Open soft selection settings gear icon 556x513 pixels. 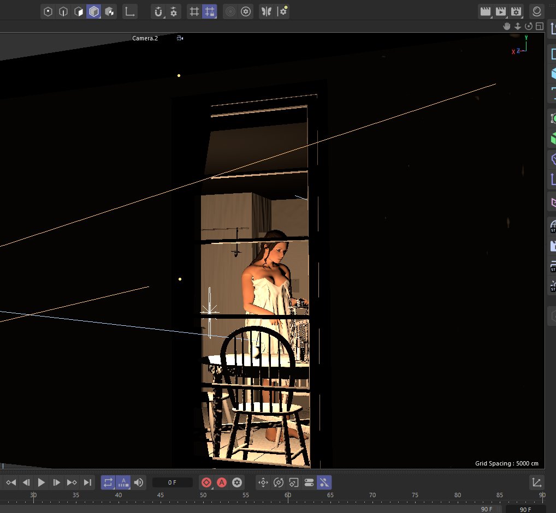(246, 11)
